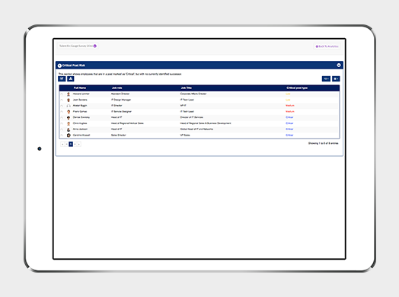The height and width of the screenshot is (297, 399).
Task: Click the Showing 1 to 8 of 8 entries text
Action: (x=323, y=143)
